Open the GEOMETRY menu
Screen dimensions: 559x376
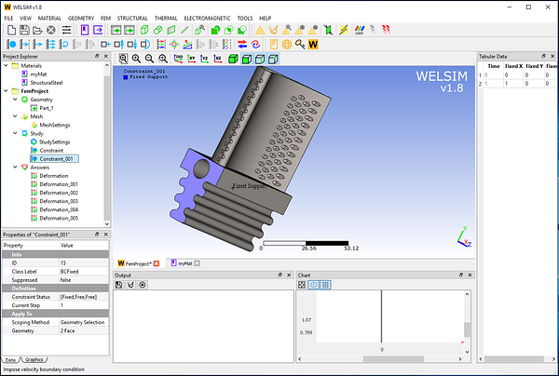click(x=81, y=19)
